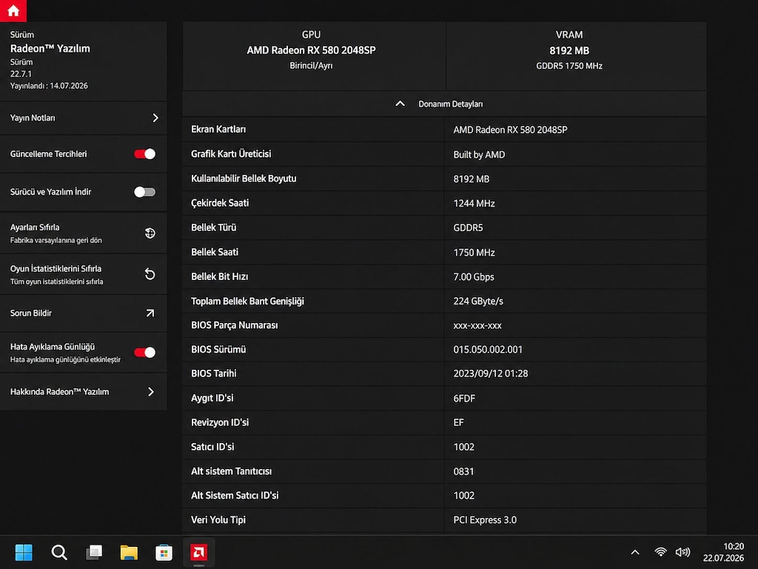Go to Radeon home via house icon
The height and width of the screenshot is (569, 758).
click(13, 10)
